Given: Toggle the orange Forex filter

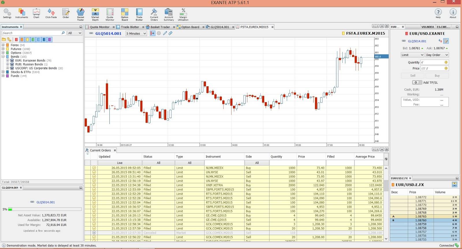Looking at the screenshot, I should pyautogui.click(x=22, y=40).
